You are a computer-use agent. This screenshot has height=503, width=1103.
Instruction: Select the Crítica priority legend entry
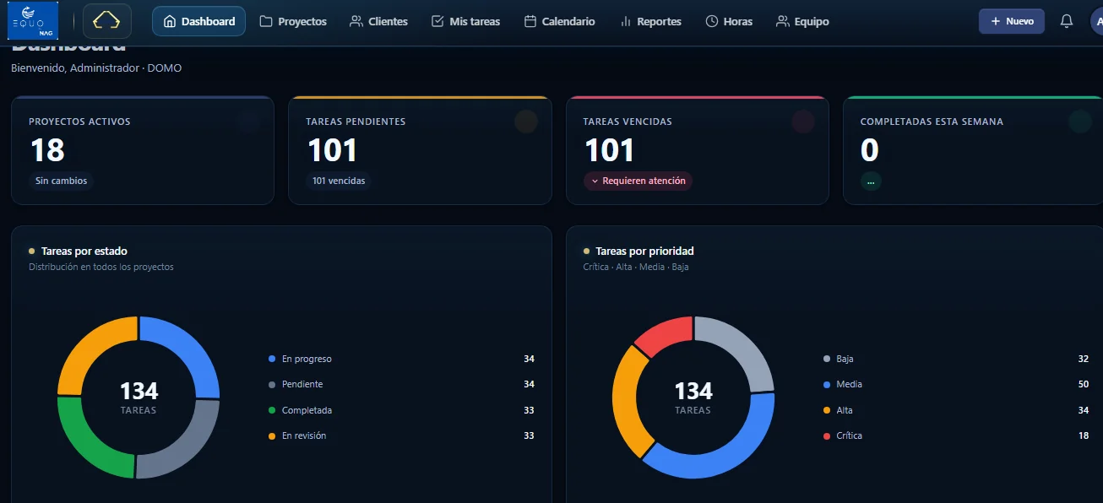coord(956,435)
